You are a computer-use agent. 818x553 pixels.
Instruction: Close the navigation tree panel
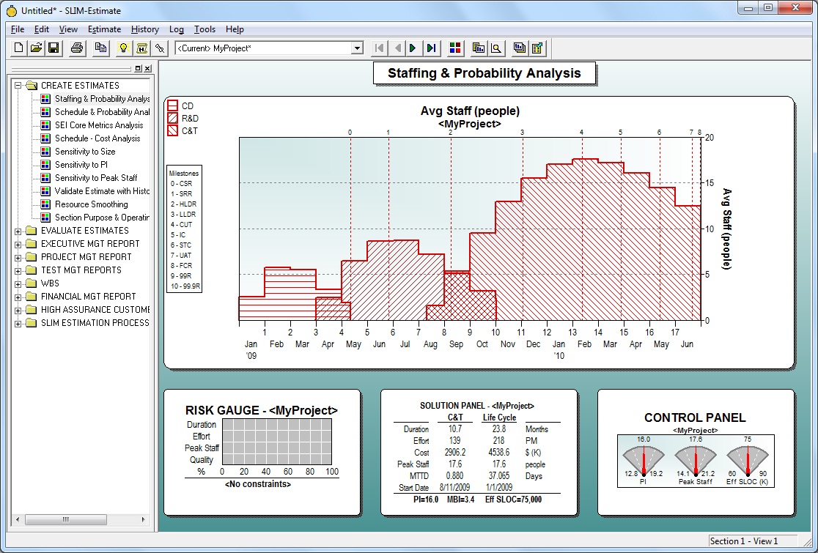click(147, 68)
